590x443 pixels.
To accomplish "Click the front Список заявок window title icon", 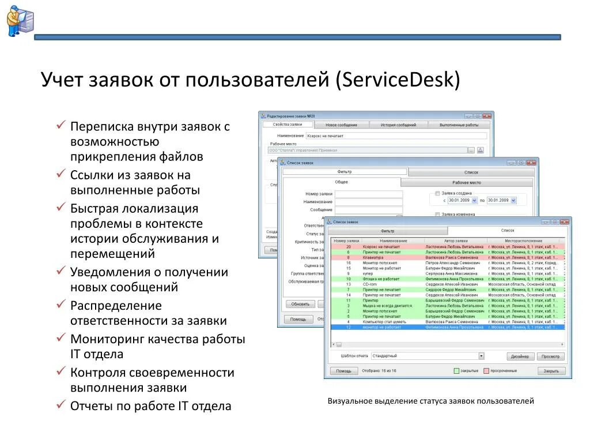I will [329, 222].
